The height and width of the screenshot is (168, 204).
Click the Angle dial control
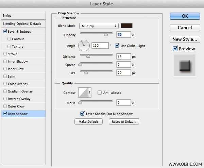(84, 46)
